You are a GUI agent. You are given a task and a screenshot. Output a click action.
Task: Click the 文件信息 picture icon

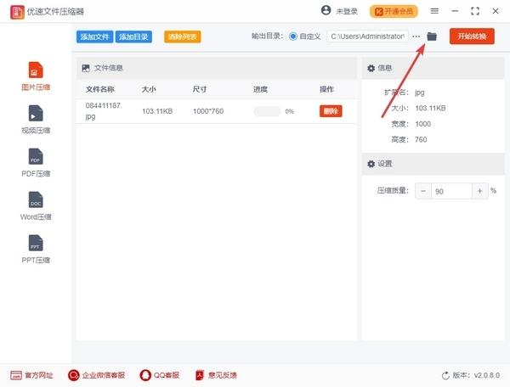(x=86, y=68)
